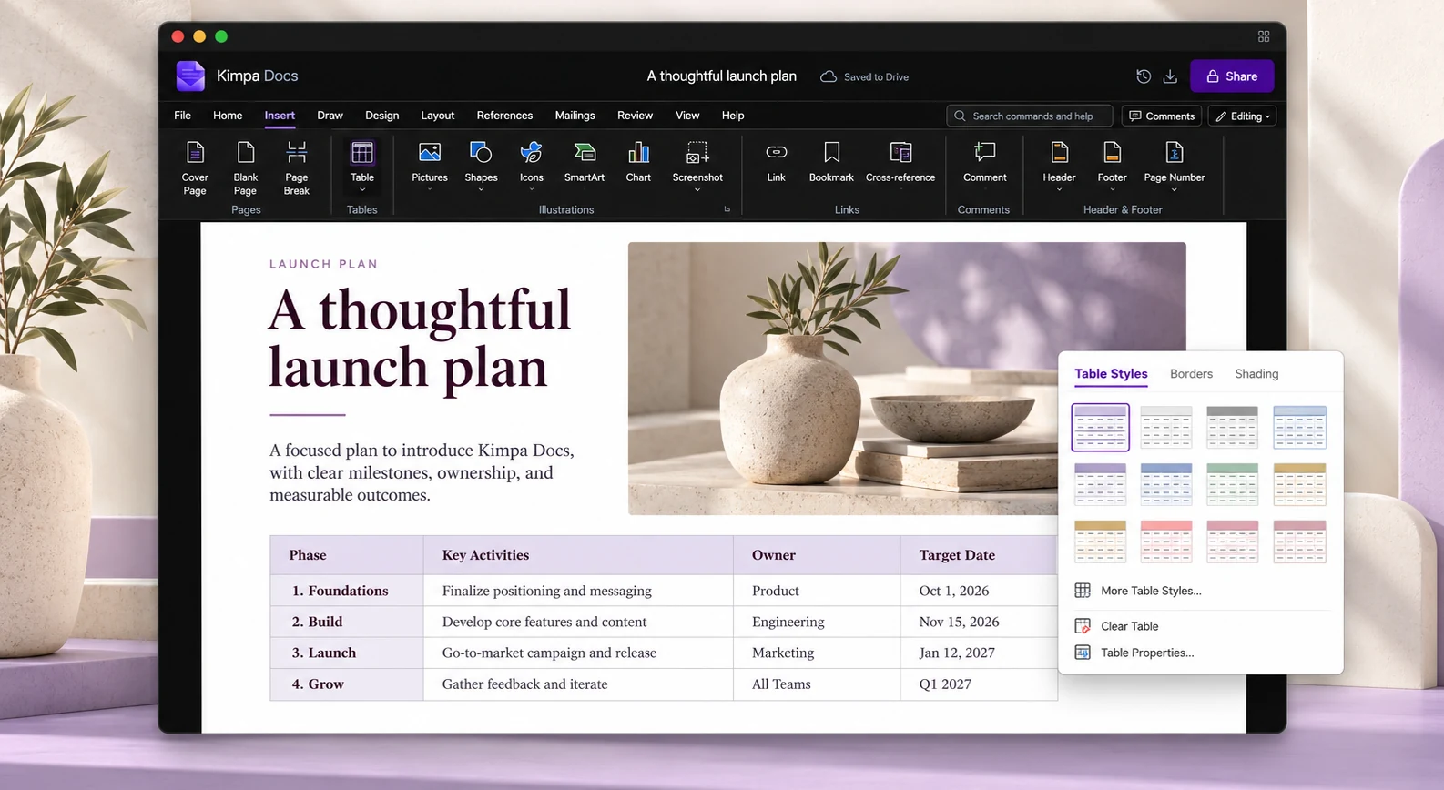Switch to the Shading tab
This screenshot has height=790, width=1444.
coord(1256,374)
